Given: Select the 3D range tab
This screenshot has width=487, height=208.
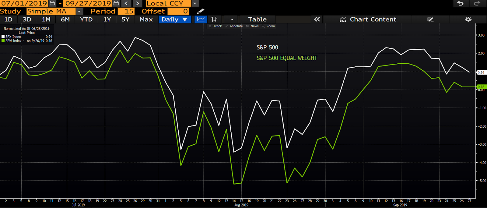Looking at the screenshot, I should (27, 19).
